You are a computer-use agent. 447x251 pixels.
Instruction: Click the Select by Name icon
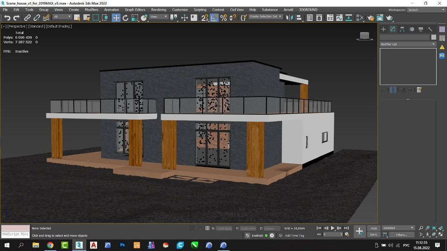(x=87, y=18)
